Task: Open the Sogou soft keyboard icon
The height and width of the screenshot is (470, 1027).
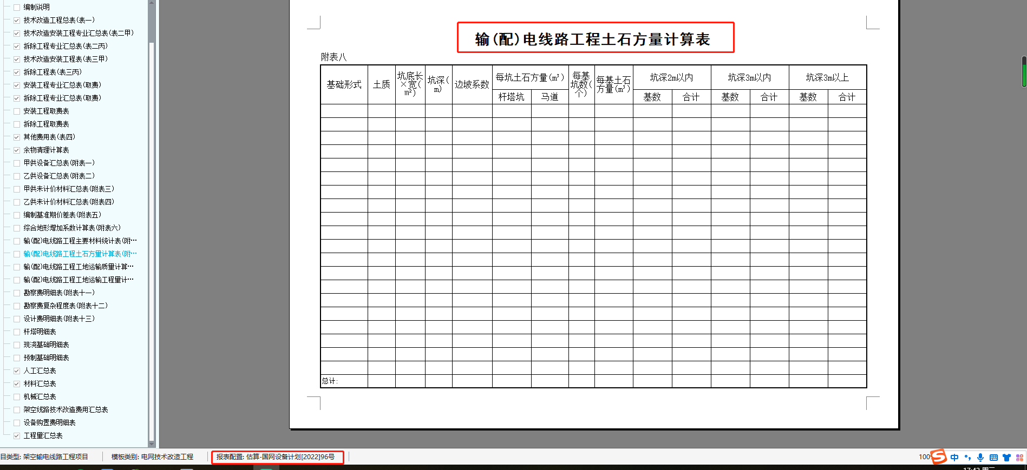Action: click(x=993, y=458)
